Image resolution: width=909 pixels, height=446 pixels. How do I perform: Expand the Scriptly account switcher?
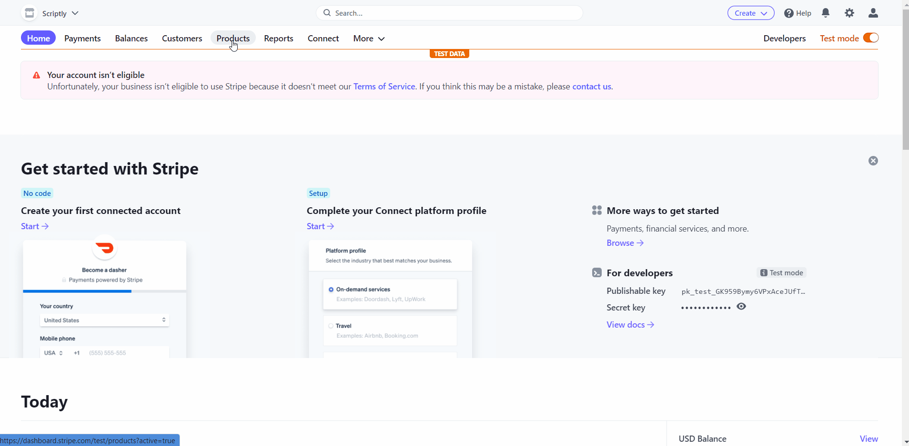tap(60, 13)
